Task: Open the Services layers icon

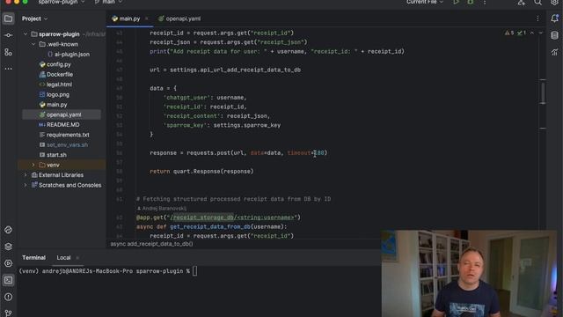Action: coord(8,247)
